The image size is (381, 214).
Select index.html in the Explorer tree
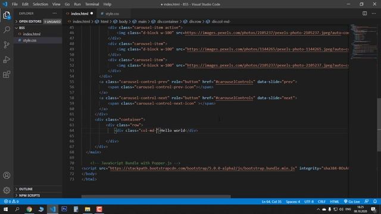[x=38, y=34]
